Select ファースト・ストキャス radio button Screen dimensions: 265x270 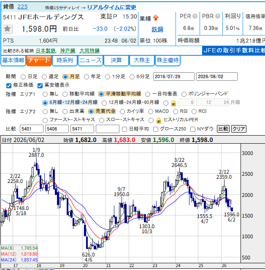tap(45, 120)
